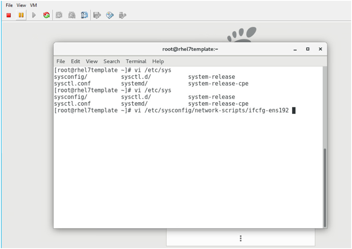The width and height of the screenshot is (352, 249).
Task: Click the second 'sysctl.d/' listing entry
Action: point(136,97)
